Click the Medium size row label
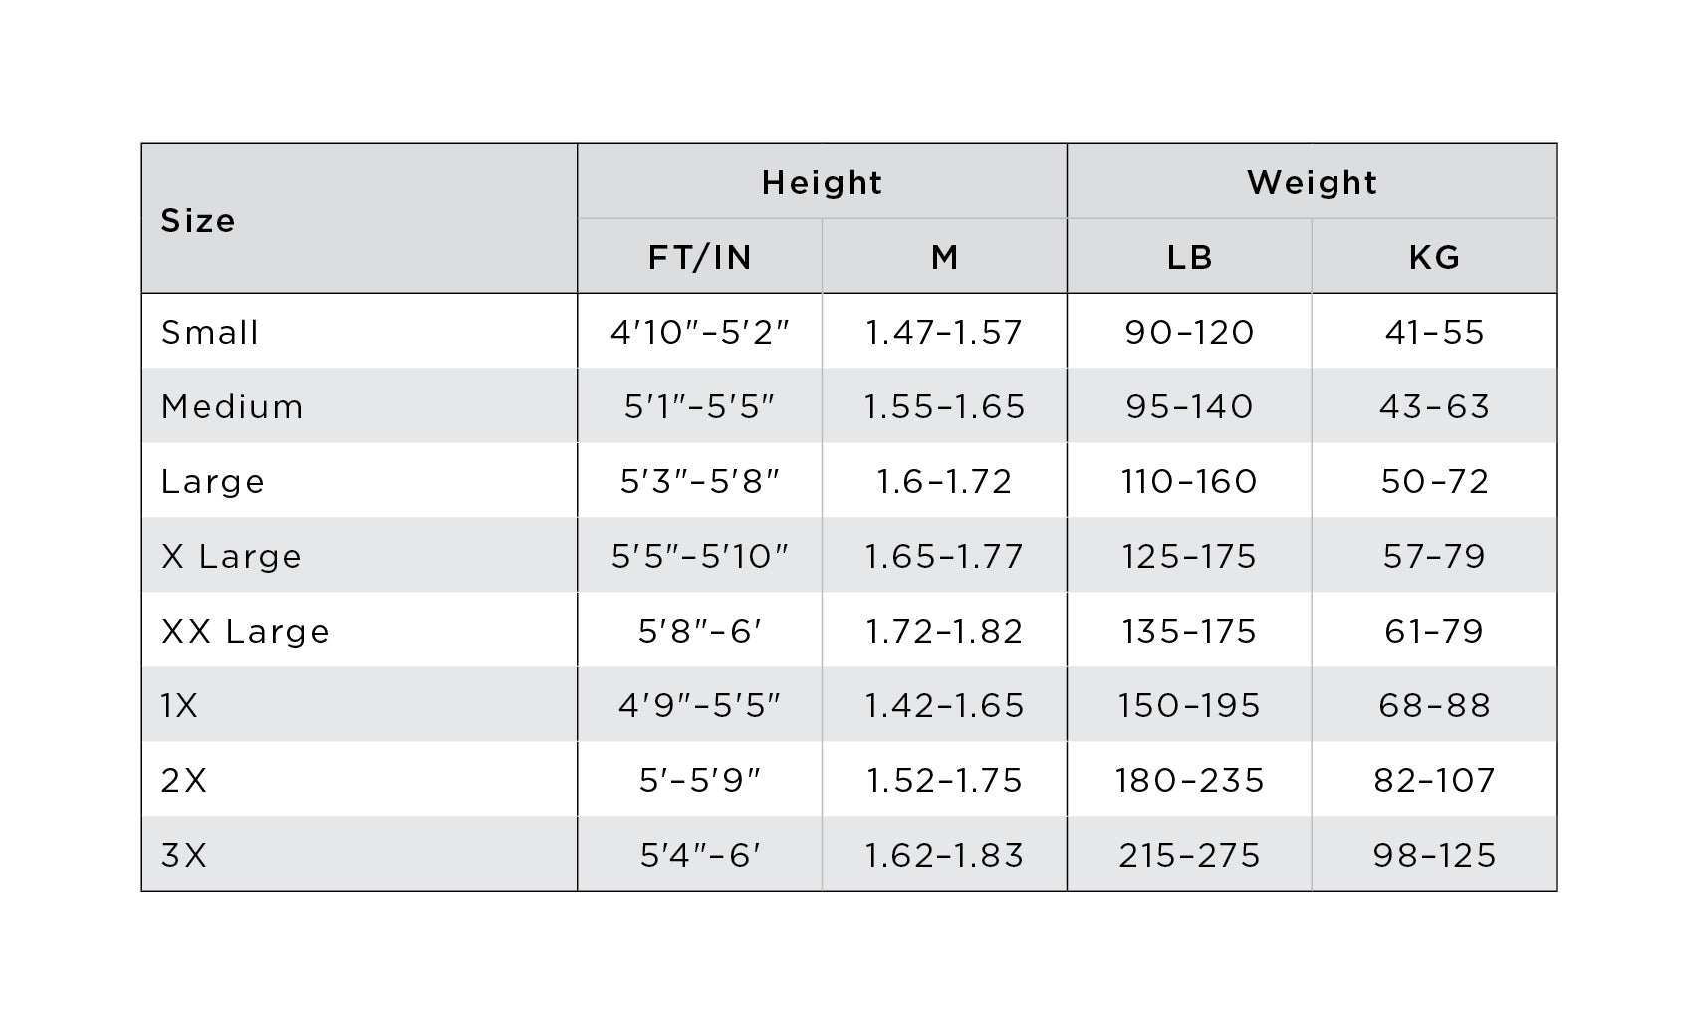 232,406
